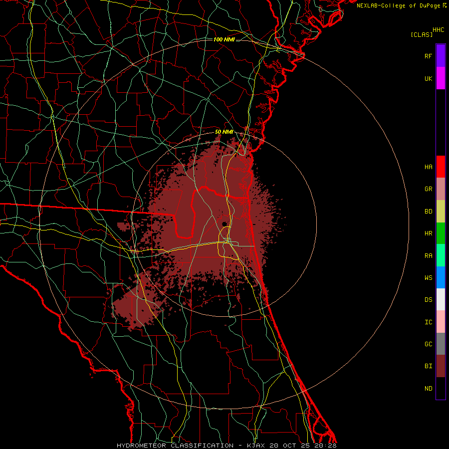Click the ND black legend swatch
449x449 pixels.
441,388
